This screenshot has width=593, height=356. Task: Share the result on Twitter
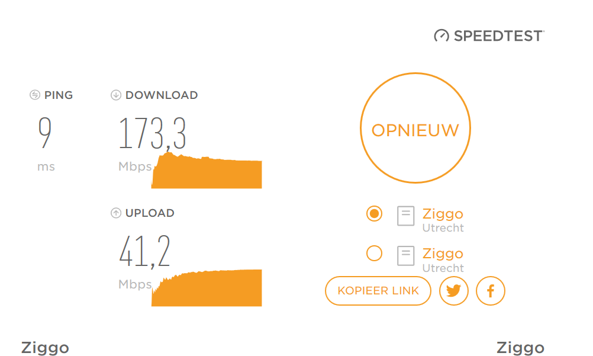click(x=454, y=291)
